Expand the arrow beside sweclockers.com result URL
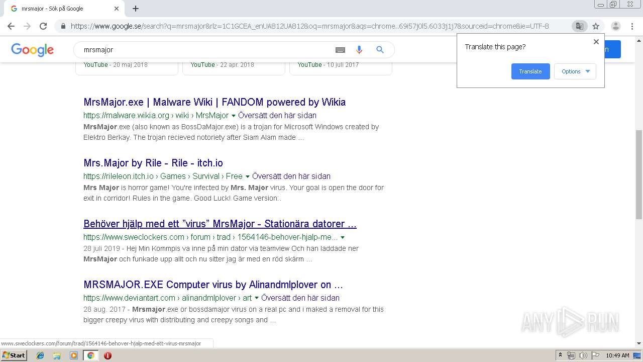Viewport: 643px width, 362px height. pyautogui.click(x=343, y=237)
